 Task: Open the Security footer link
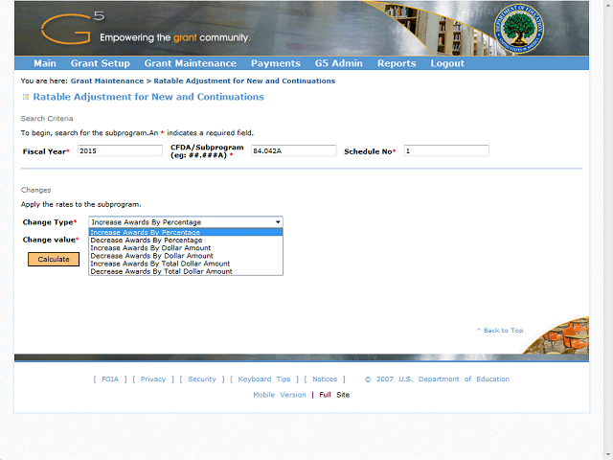pos(202,379)
